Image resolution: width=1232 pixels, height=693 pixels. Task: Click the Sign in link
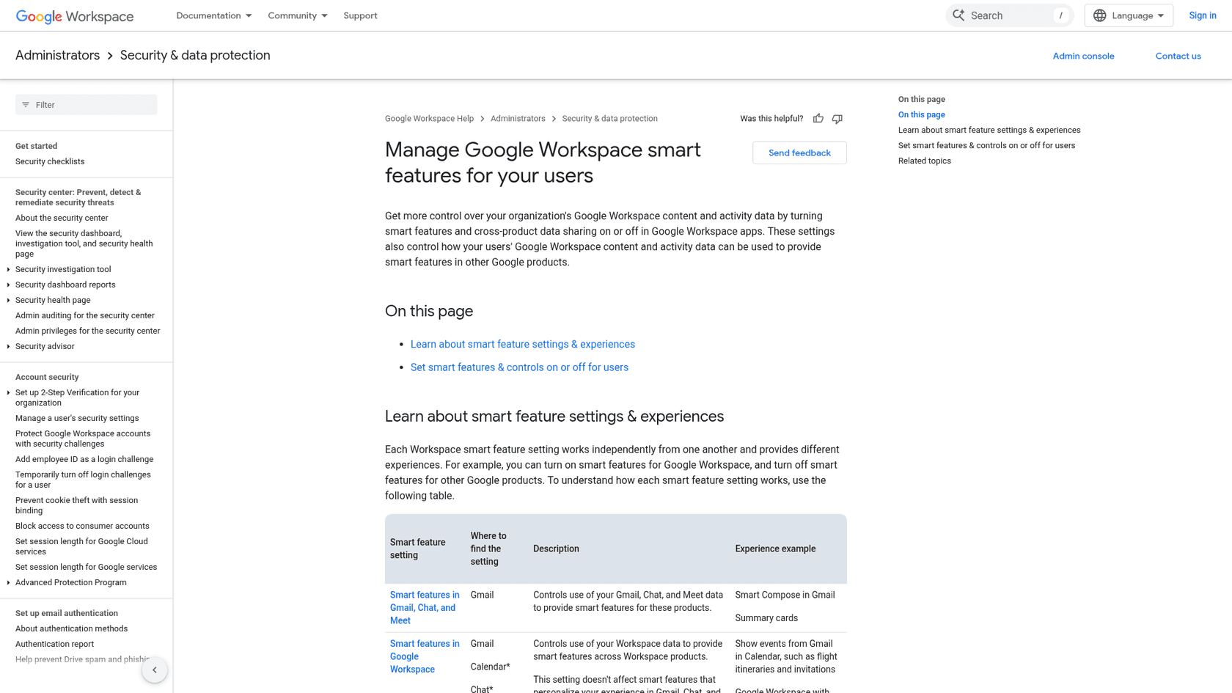click(x=1203, y=15)
